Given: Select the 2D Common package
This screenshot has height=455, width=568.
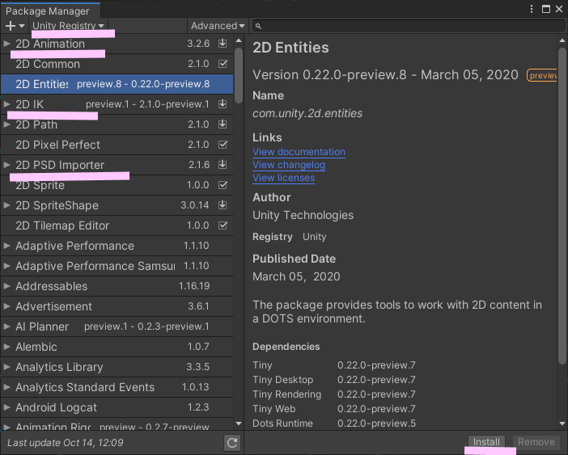Looking at the screenshot, I should click(117, 64).
